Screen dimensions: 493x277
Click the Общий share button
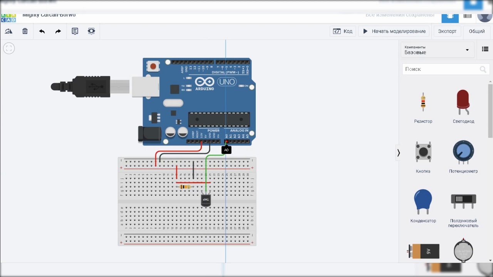pos(477,31)
